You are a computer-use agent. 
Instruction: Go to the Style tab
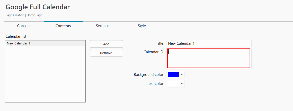click(142, 26)
